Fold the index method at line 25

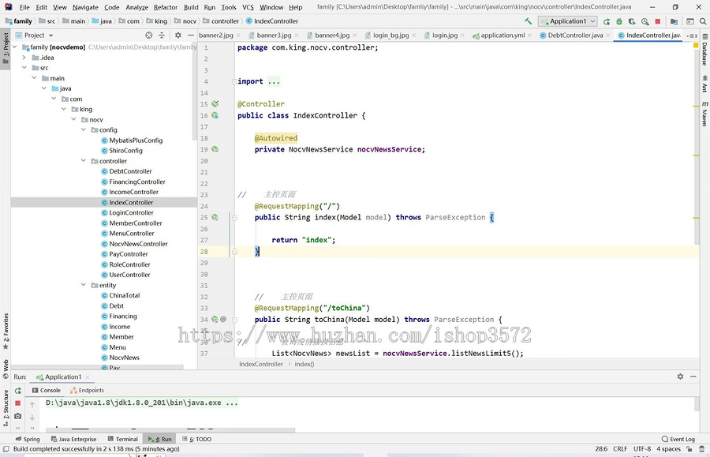click(x=234, y=218)
